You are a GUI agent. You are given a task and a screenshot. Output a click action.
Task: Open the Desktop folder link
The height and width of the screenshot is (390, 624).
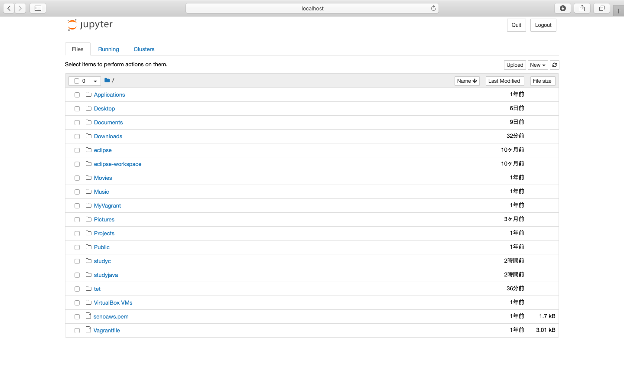(x=104, y=109)
